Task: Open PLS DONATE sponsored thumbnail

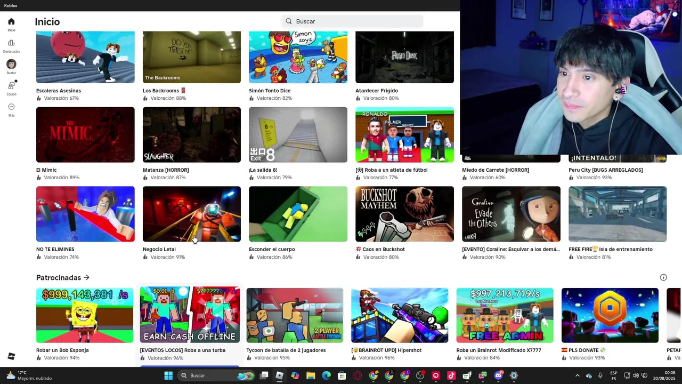Action: [610, 315]
